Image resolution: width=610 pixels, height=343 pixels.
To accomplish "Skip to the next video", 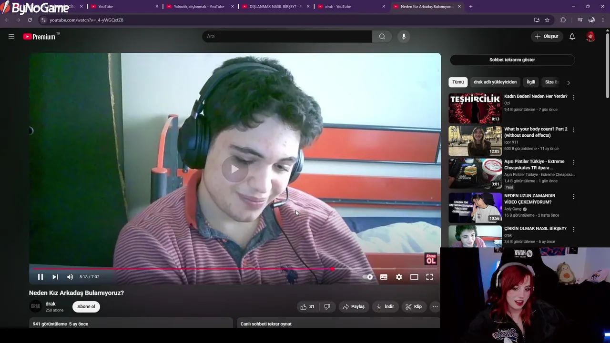I will 55,277.
